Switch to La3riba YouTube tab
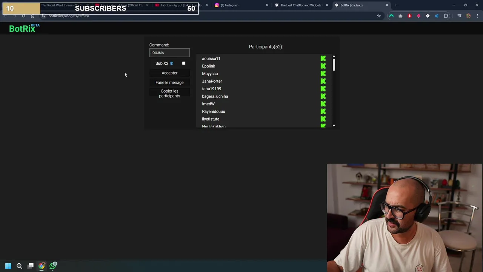The image size is (483, 272). [181, 5]
